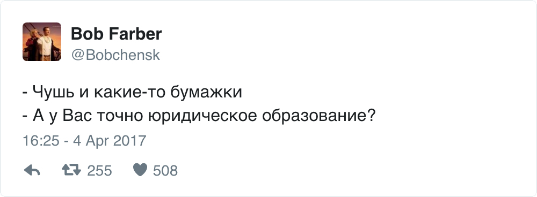View the 508 likes count
Screen dimensions: 537x197
[x=165, y=170]
